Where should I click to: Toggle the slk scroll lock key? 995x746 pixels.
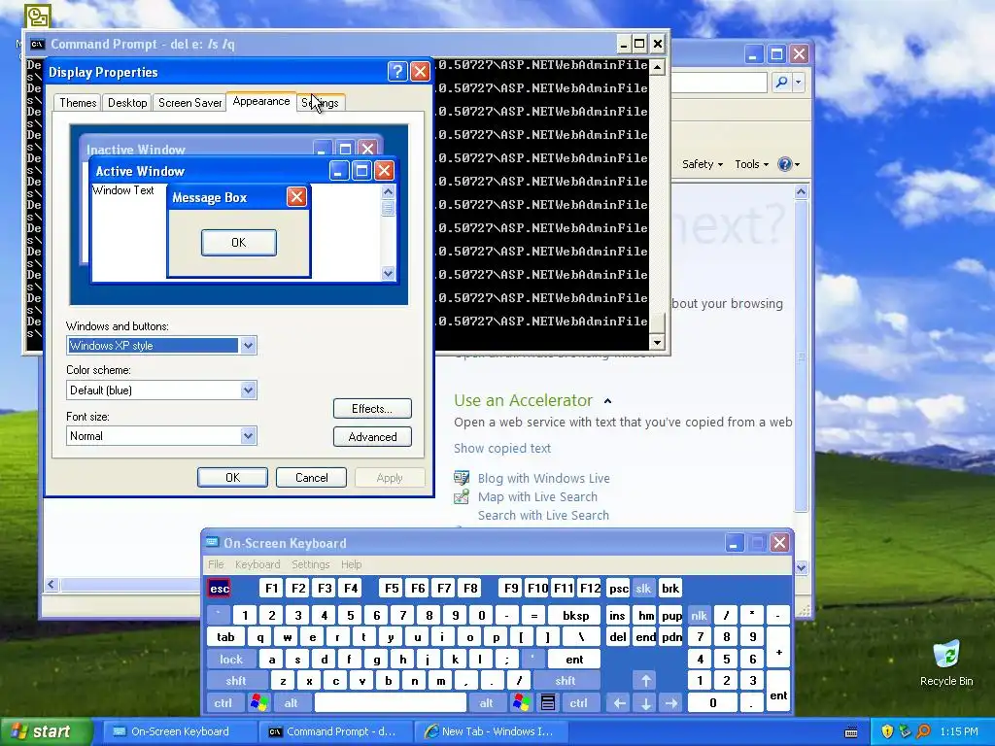(643, 589)
